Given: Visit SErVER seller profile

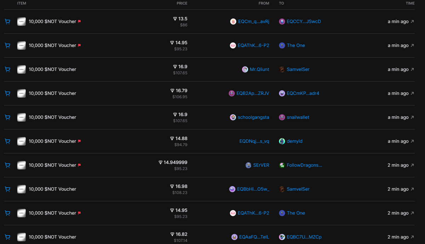Looking at the screenshot, I should [261, 165].
